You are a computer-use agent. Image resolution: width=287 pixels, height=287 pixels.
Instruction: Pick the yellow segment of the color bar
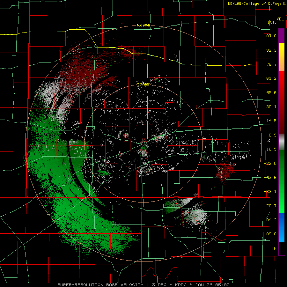coord(282,57)
